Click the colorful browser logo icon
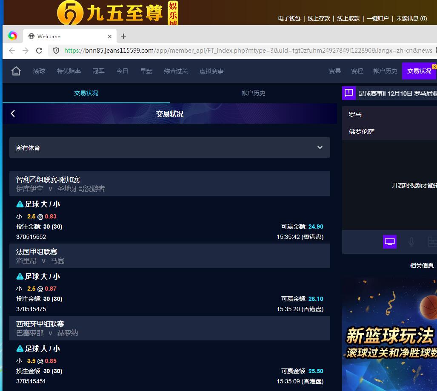The height and width of the screenshot is (391, 437). (12, 36)
